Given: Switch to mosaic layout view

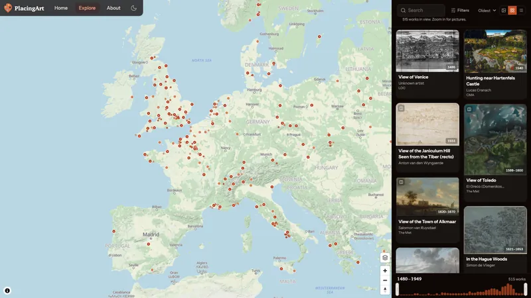Looking at the screenshot, I should [504, 11].
